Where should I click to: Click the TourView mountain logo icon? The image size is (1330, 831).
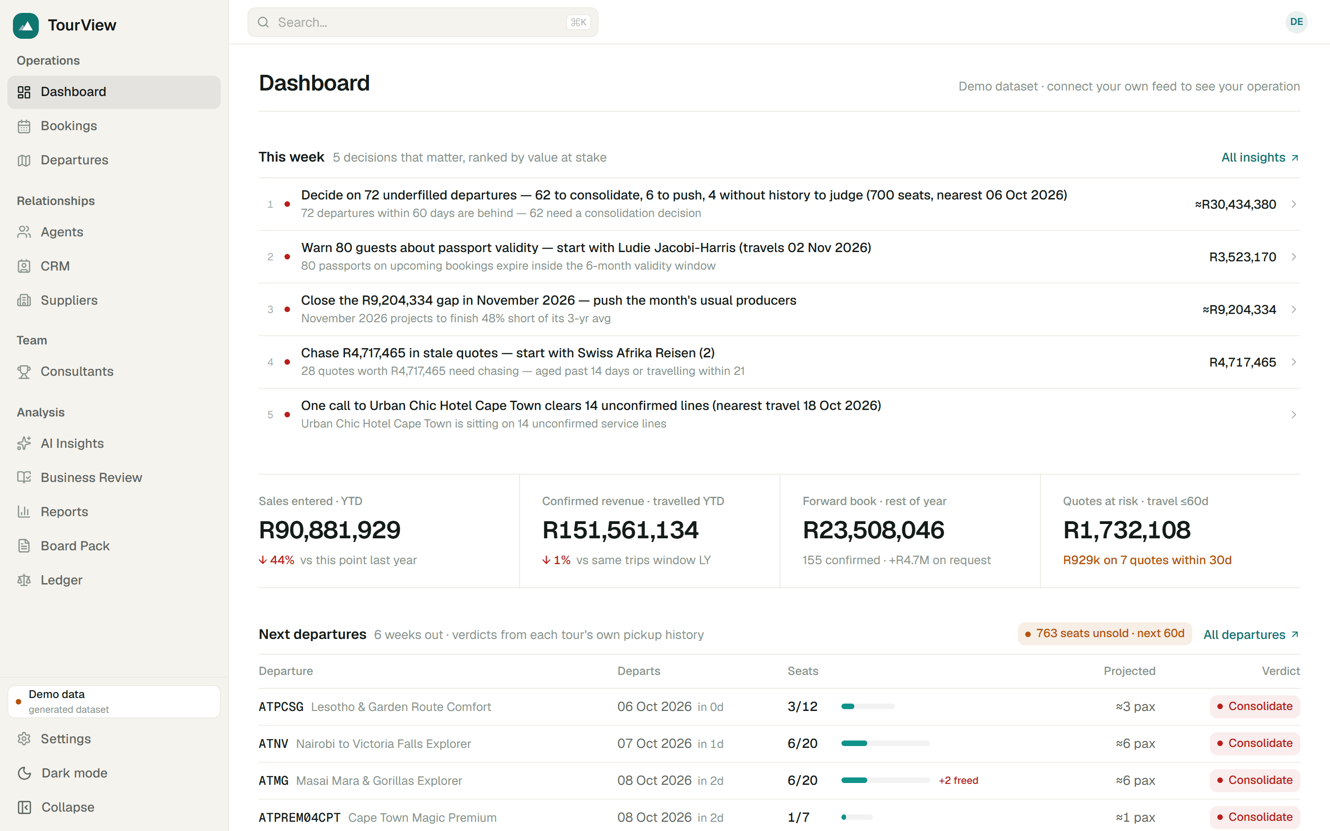[x=26, y=25]
